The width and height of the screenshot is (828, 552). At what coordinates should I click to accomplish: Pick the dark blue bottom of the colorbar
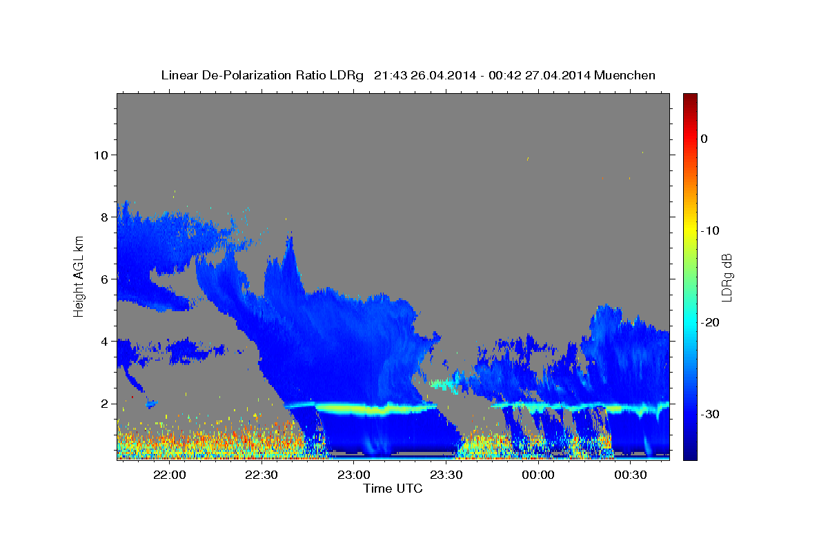click(x=690, y=454)
